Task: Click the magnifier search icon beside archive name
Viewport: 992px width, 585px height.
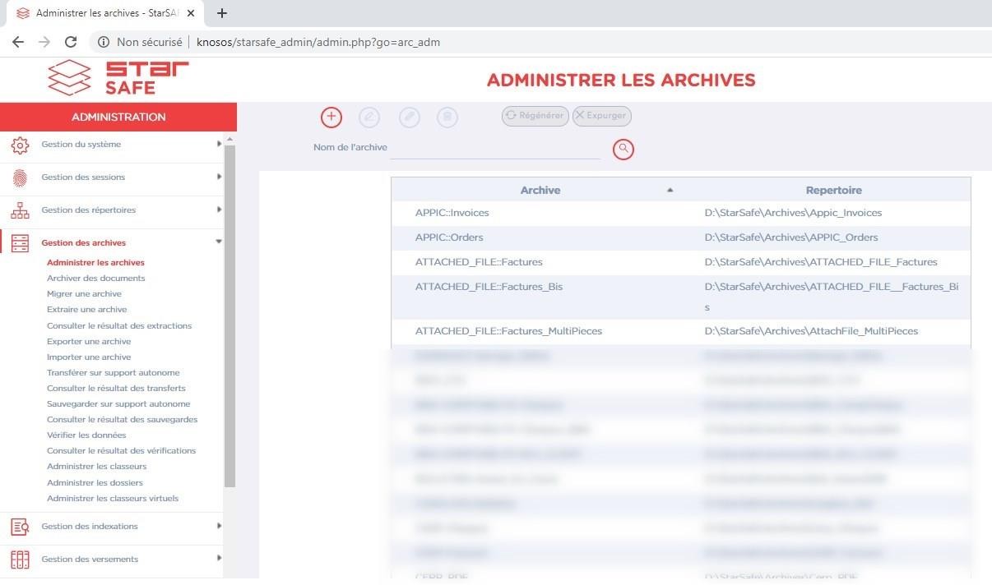Action: point(623,149)
